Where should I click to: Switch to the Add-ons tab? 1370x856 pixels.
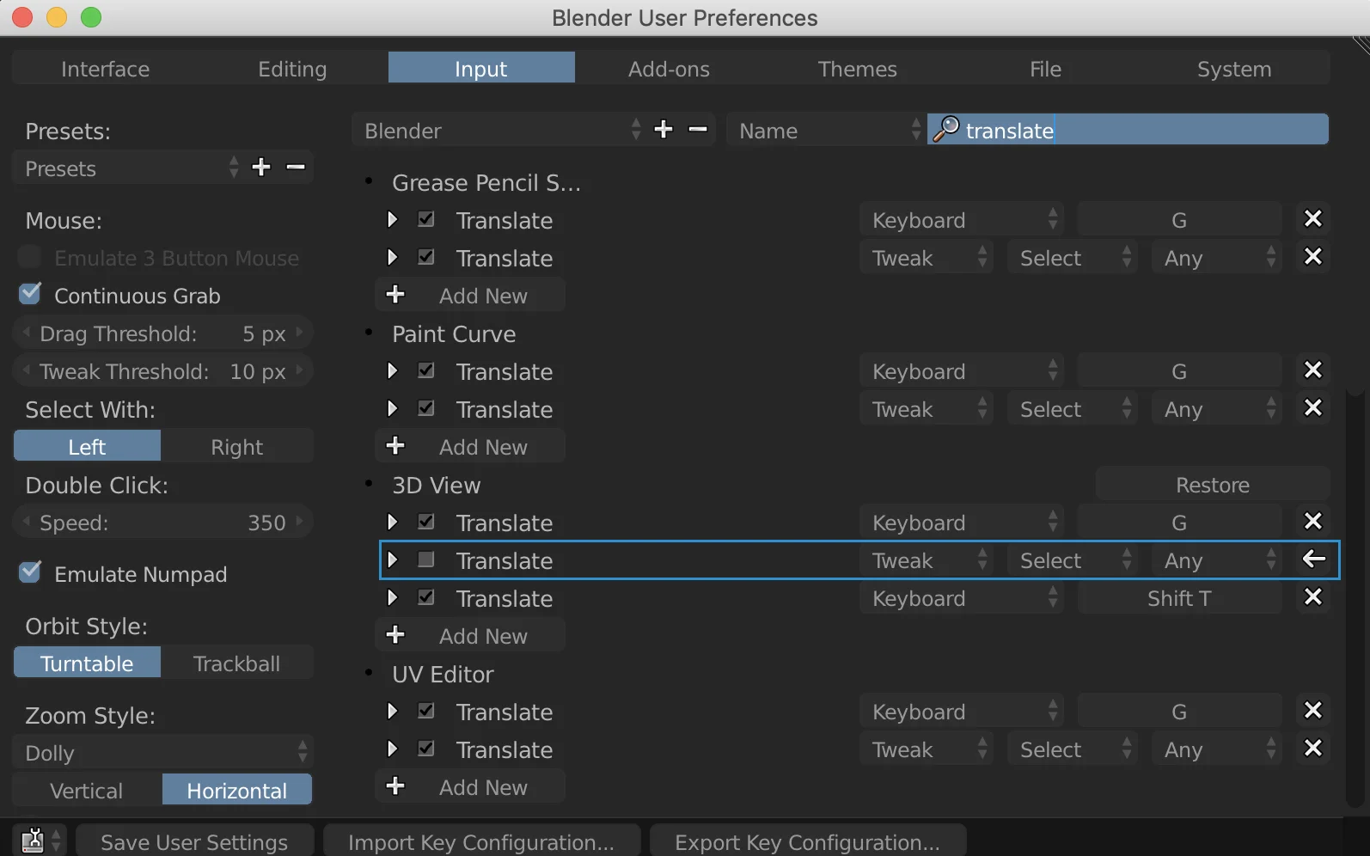pyautogui.click(x=669, y=68)
